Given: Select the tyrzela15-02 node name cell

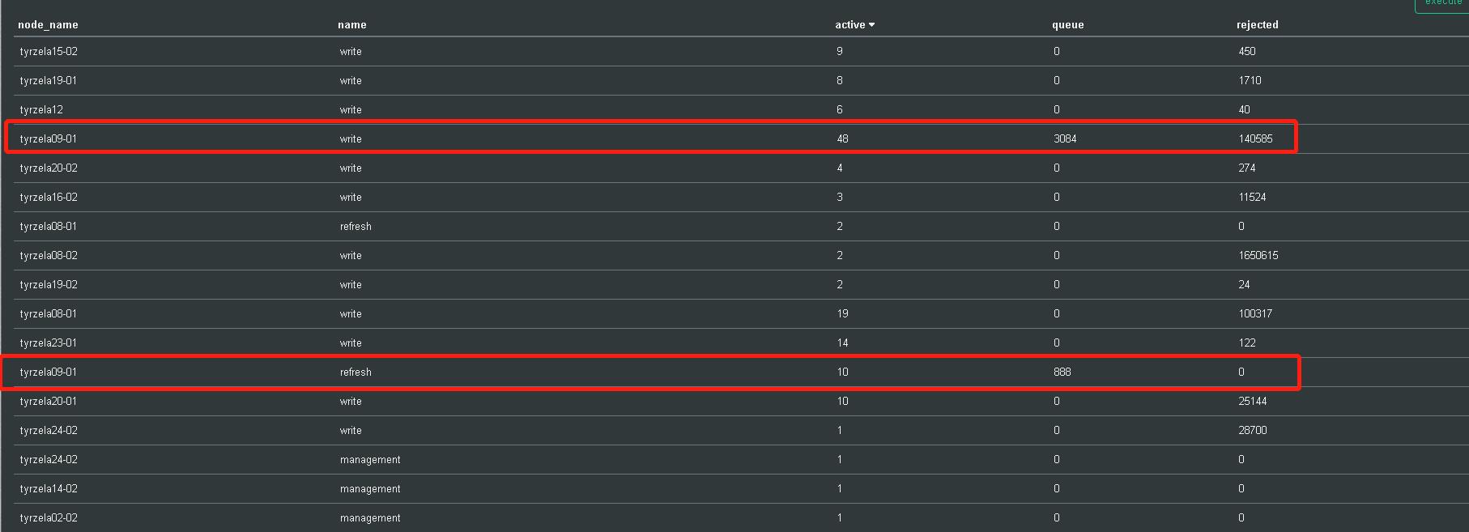Looking at the screenshot, I should pyautogui.click(x=49, y=51).
